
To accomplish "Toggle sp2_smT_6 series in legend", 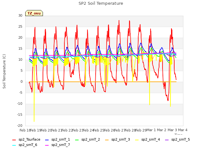I will click(x=25, y=145).
